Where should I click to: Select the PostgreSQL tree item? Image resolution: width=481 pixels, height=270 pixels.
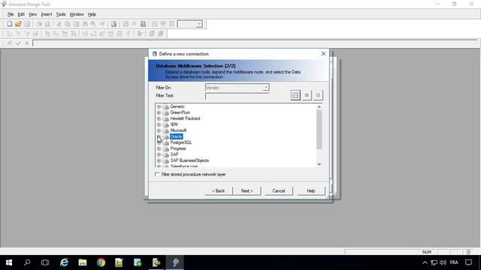point(181,142)
